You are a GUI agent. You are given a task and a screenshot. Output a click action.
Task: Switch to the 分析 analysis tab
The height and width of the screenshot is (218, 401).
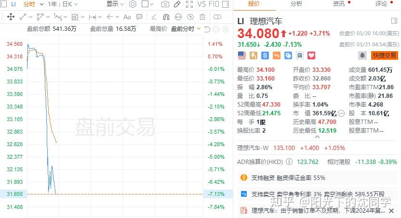click(296, 4)
